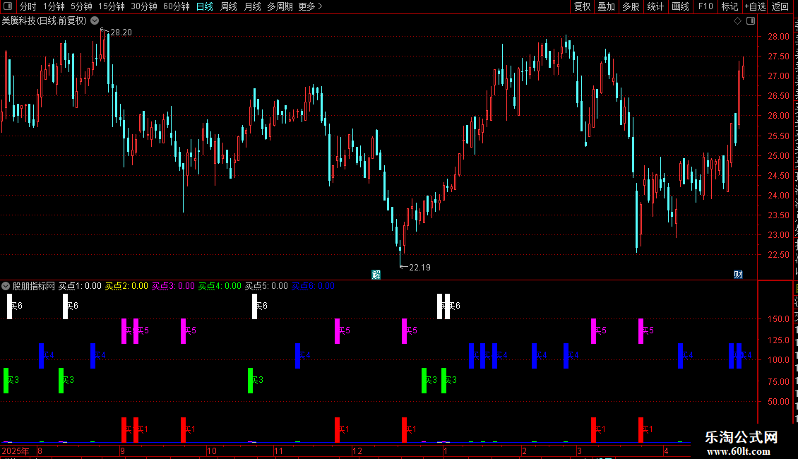798x459 pixels.
Task: Switch to the 分时 timeline view
Action: coord(28,6)
